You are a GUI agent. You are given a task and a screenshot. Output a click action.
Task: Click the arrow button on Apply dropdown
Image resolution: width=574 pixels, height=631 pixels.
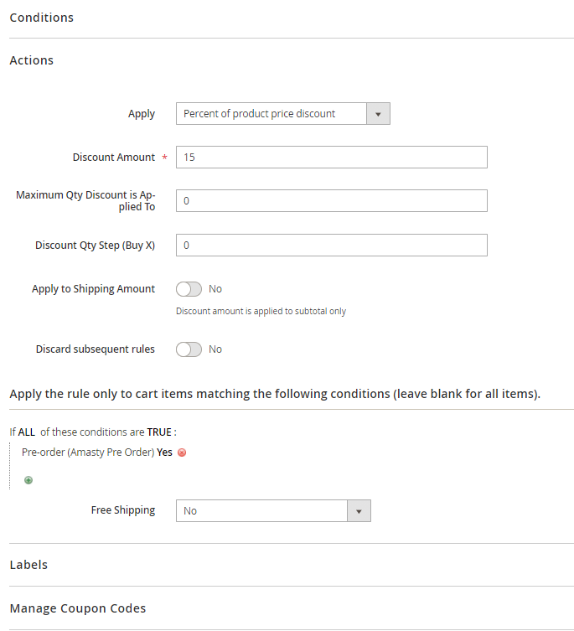point(378,114)
